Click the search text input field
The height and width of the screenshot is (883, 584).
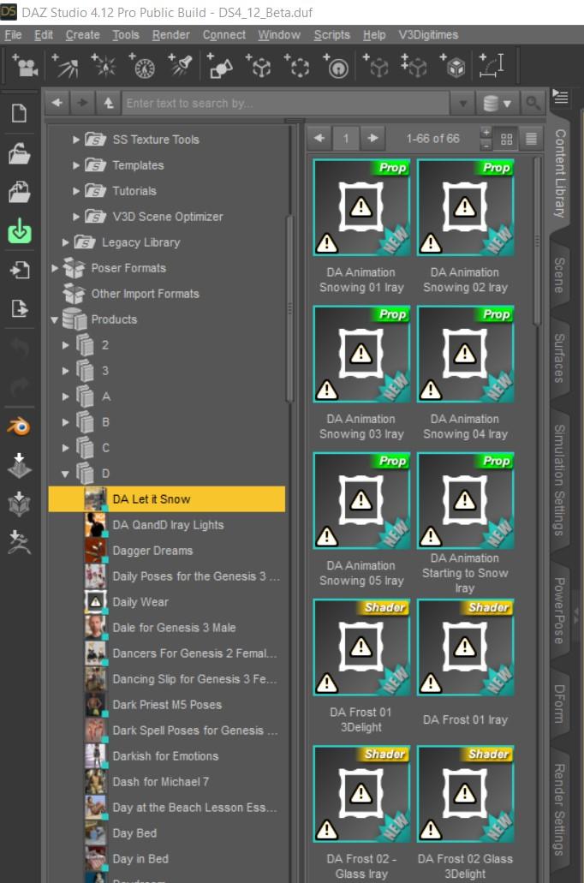[286, 103]
